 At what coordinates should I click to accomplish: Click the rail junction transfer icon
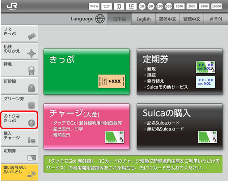pos(31,53)
